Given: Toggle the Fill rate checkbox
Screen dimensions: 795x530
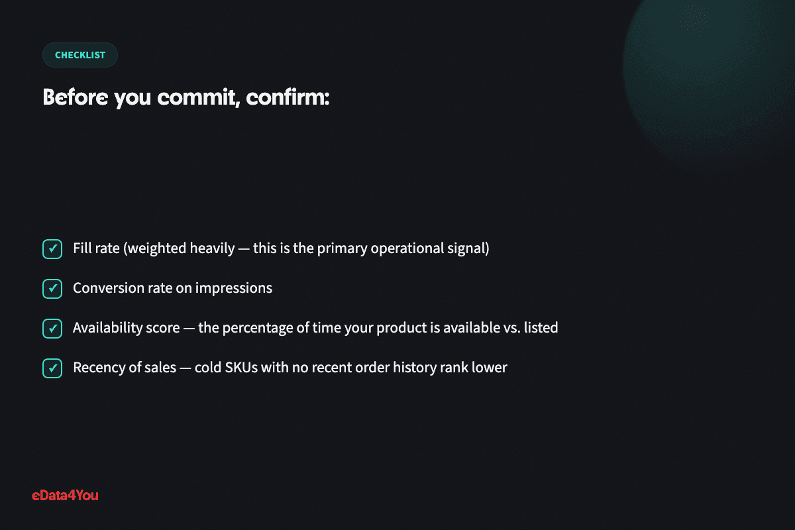Looking at the screenshot, I should 52,249.
